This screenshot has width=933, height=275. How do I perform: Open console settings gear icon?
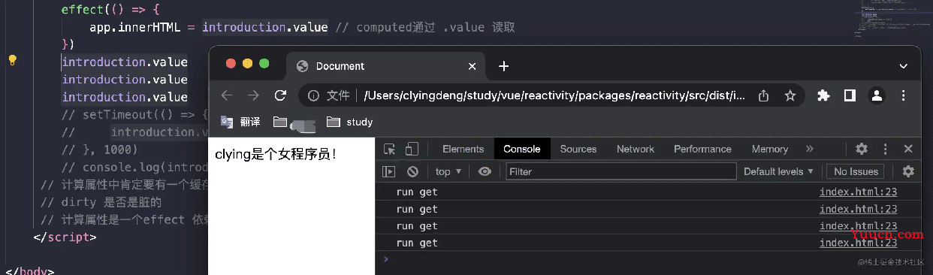click(x=908, y=171)
